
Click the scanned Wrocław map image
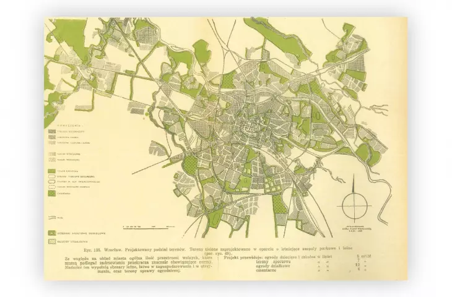[226, 148]
